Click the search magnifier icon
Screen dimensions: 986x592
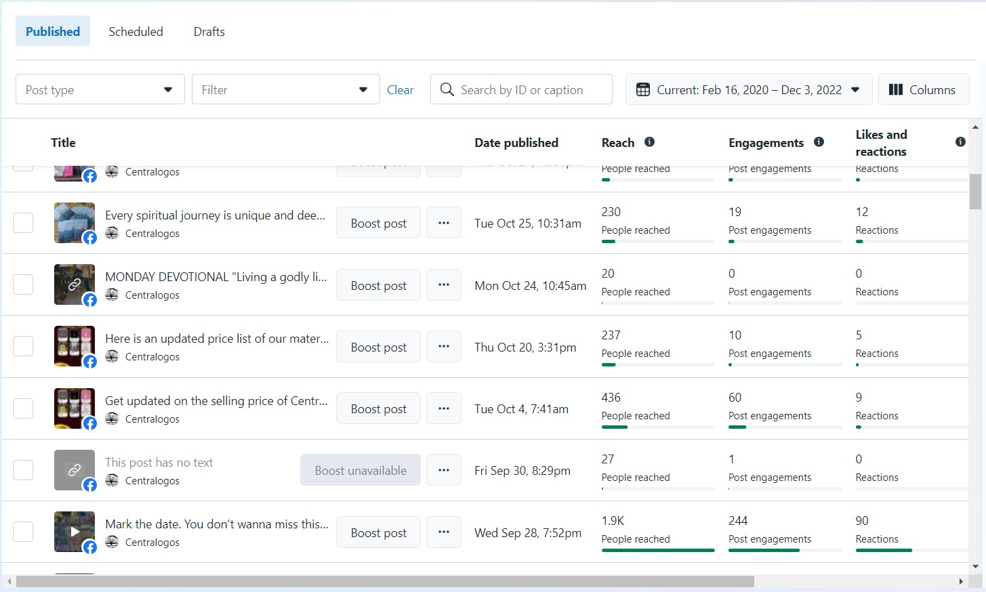[x=447, y=89]
